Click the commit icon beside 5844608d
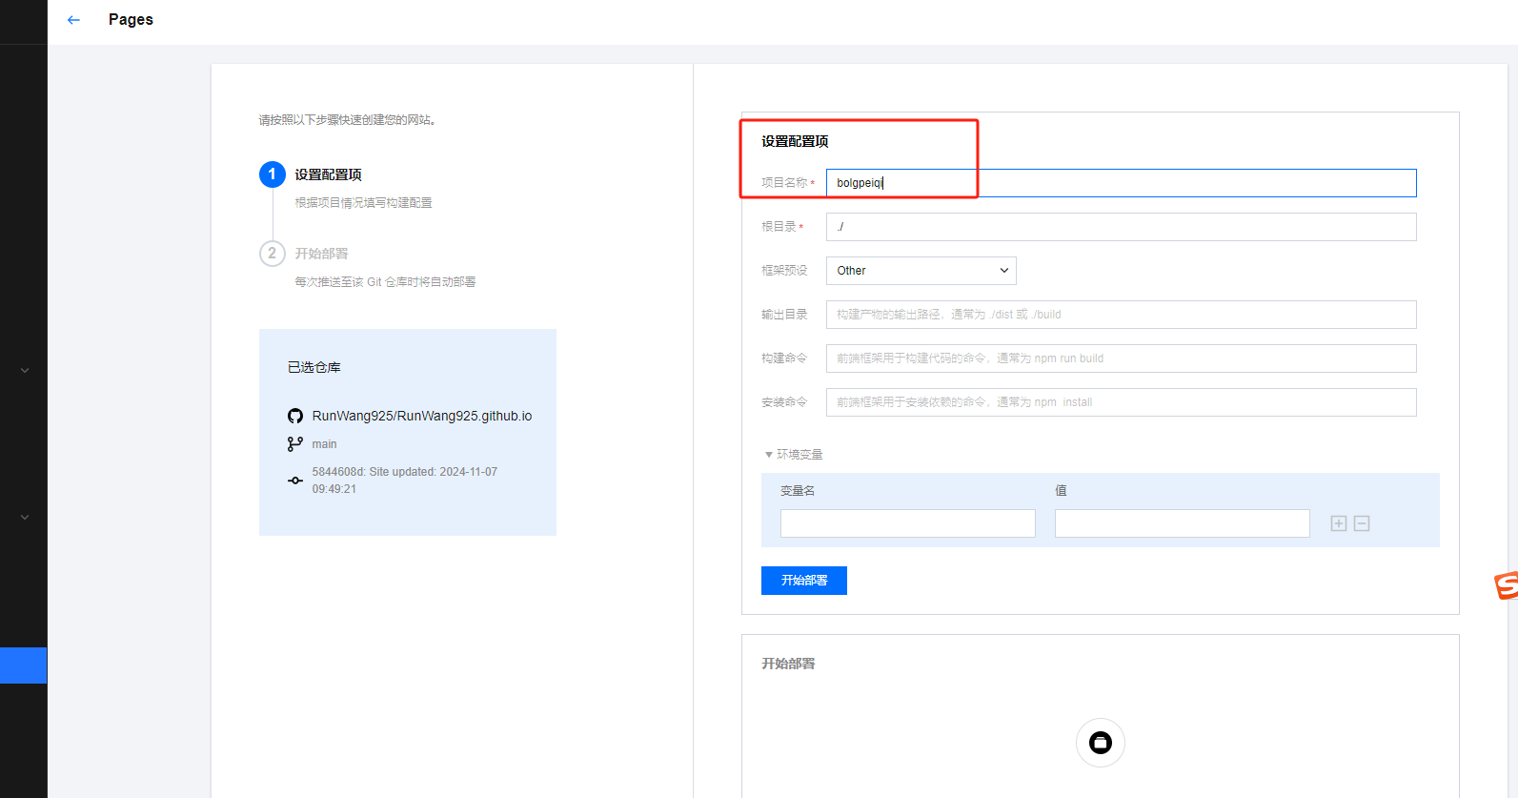This screenshot has height=798, width=1518. (295, 481)
